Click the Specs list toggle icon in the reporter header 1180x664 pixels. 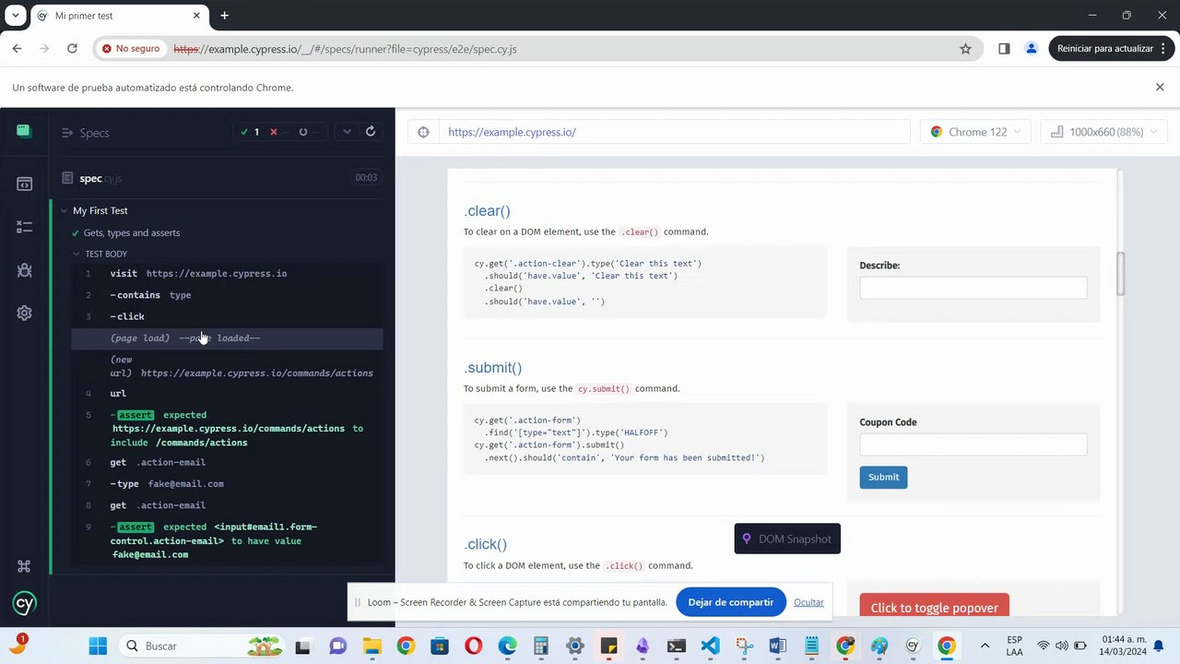tap(67, 133)
